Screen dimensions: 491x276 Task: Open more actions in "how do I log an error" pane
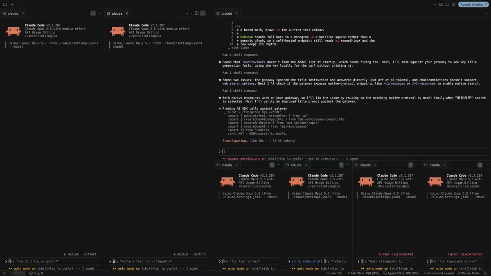[99, 13]
